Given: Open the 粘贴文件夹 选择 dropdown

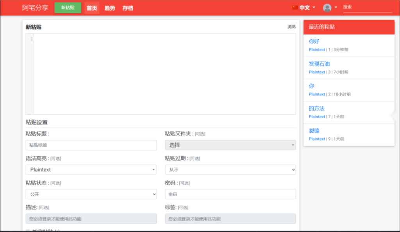Looking at the screenshot, I should coord(230,144).
